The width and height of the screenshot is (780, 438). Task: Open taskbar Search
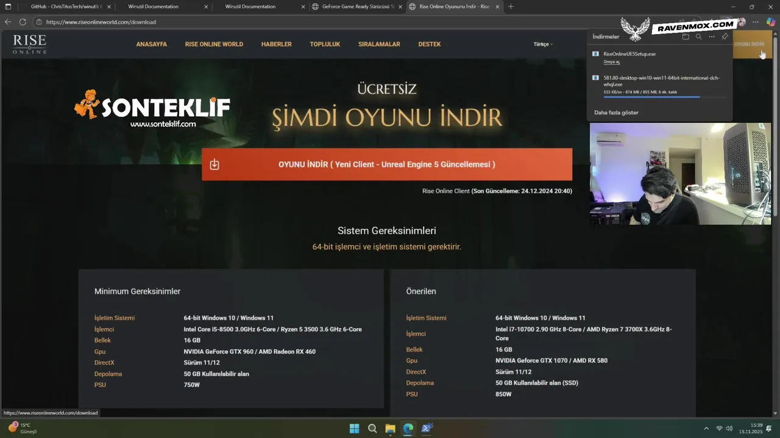click(x=372, y=428)
